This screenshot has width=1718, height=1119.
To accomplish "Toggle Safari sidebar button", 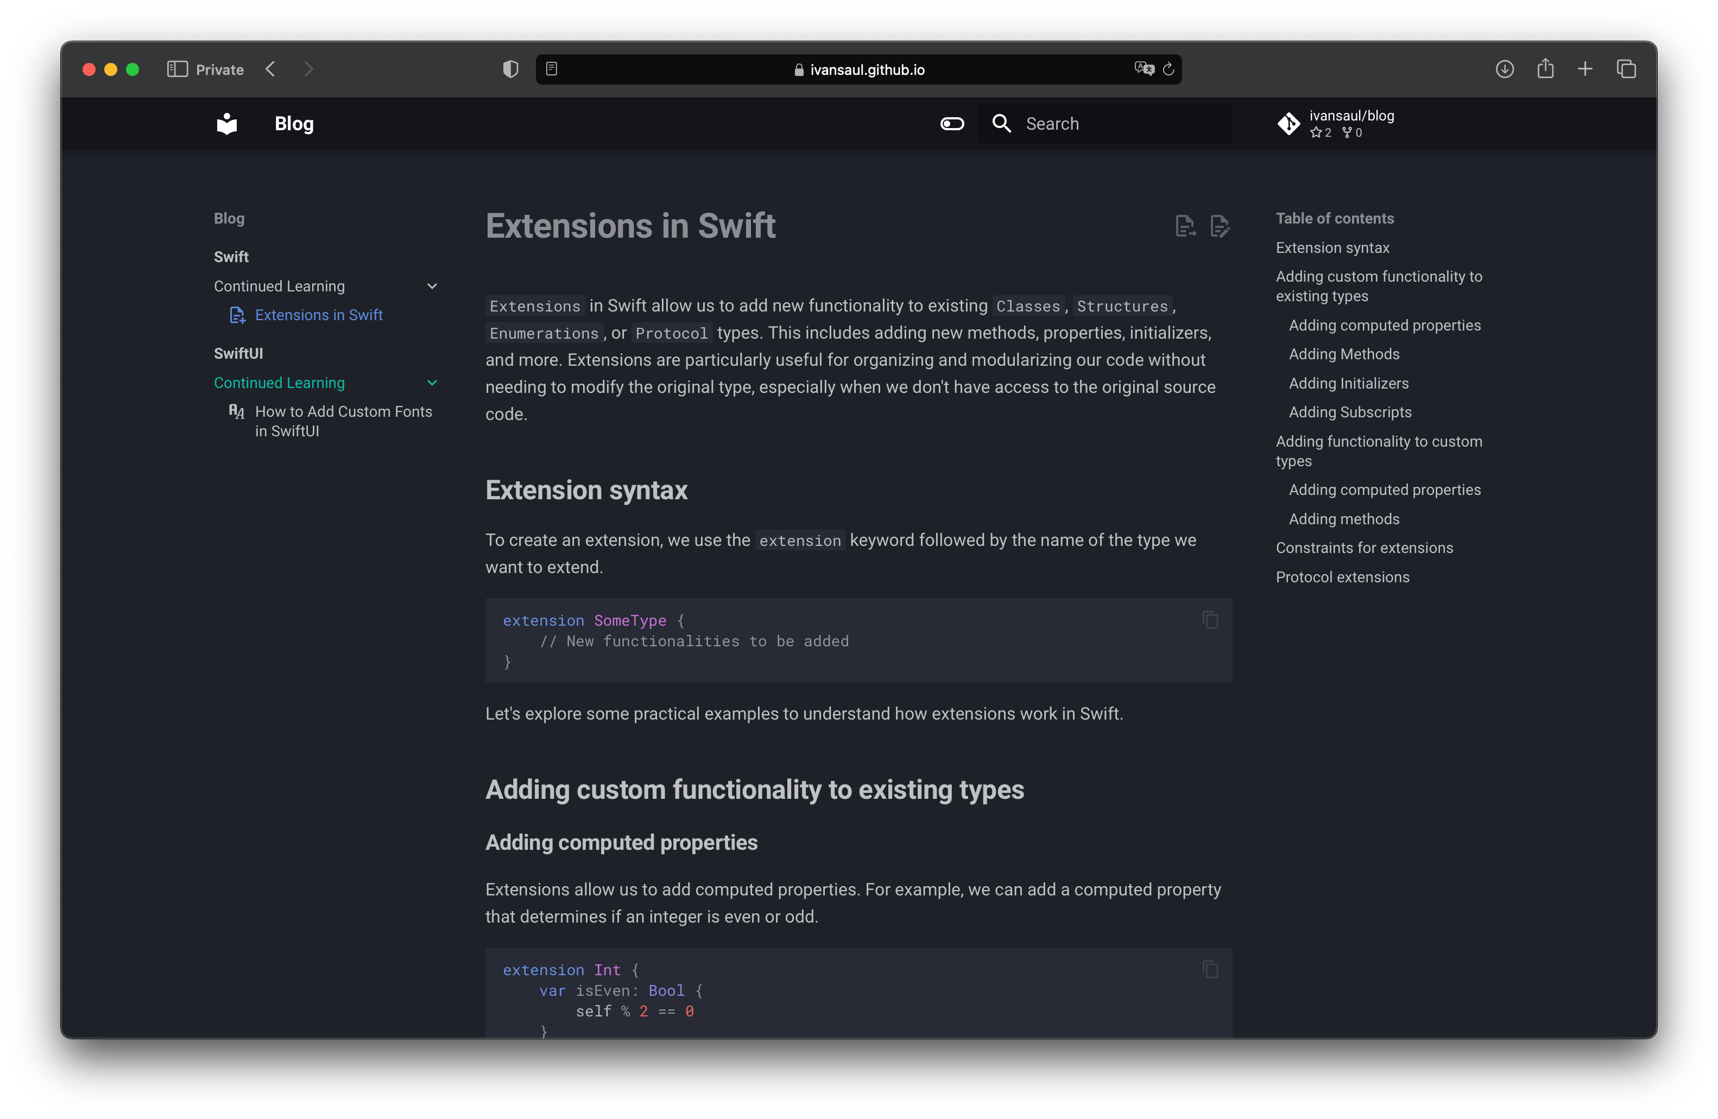I will click(177, 69).
